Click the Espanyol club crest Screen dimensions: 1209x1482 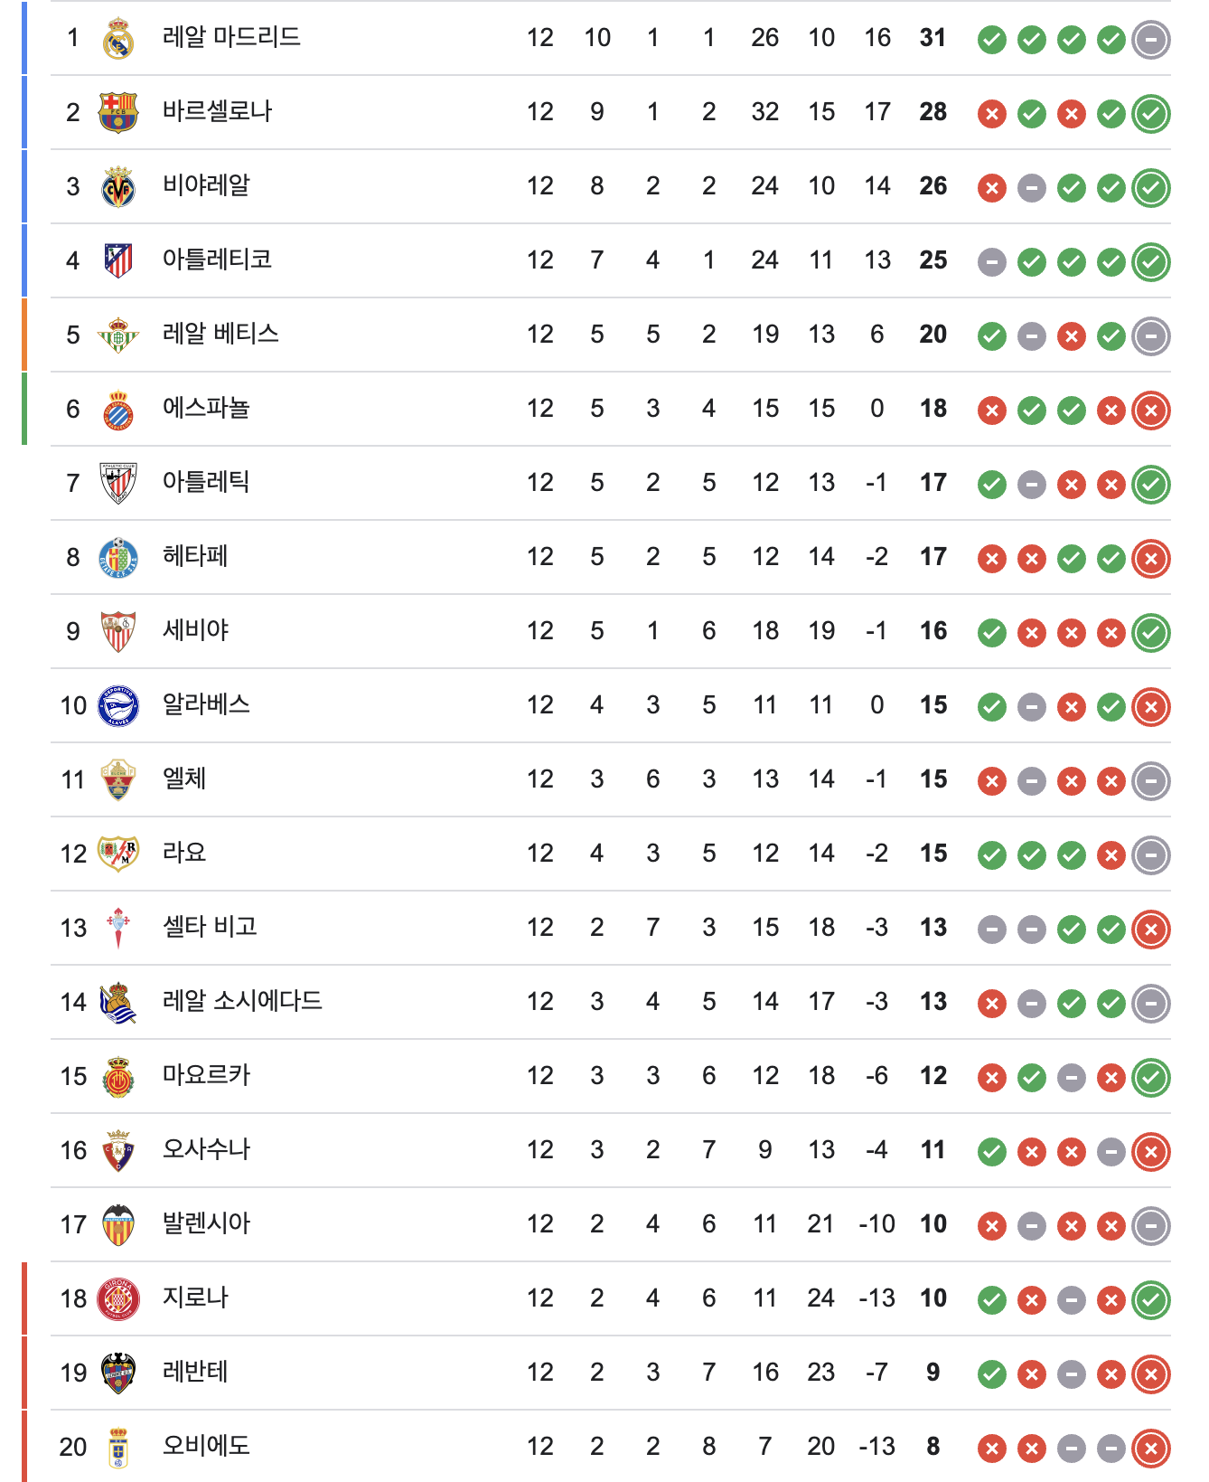point(118,410)
